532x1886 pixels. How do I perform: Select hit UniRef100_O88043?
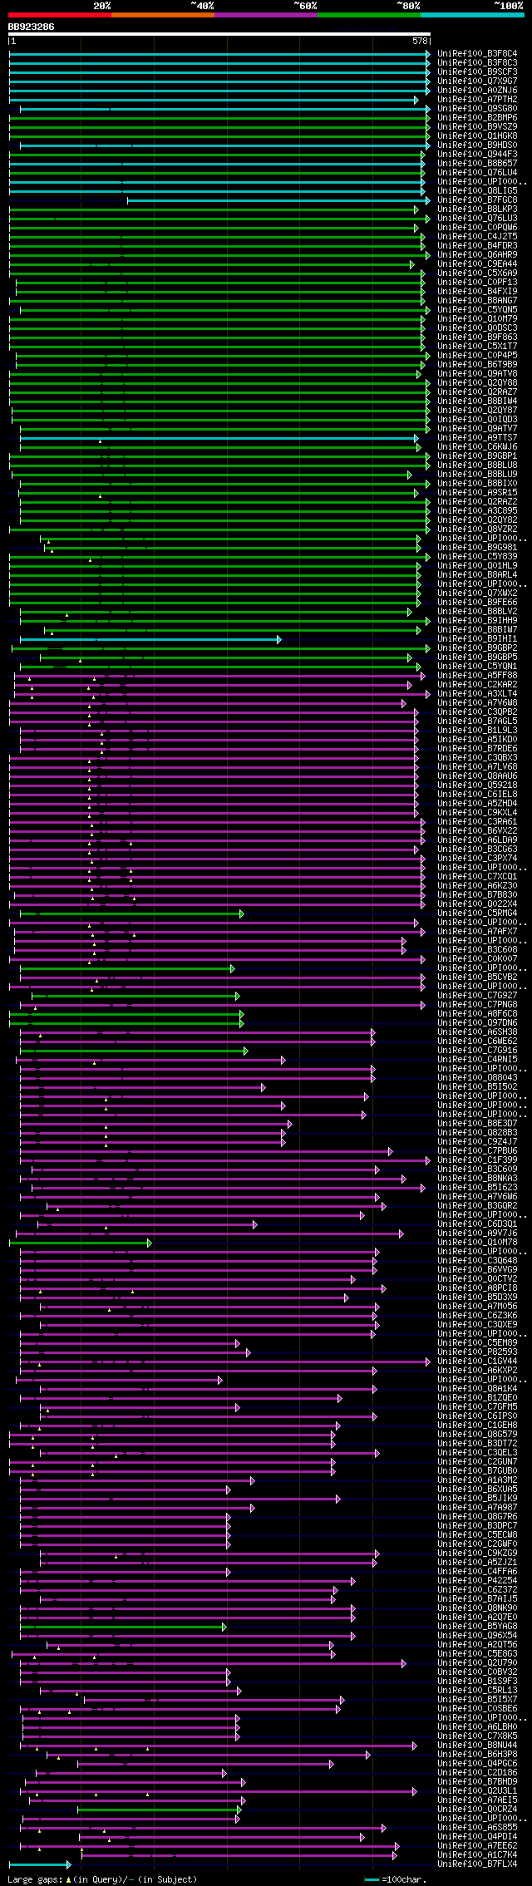477,1077
